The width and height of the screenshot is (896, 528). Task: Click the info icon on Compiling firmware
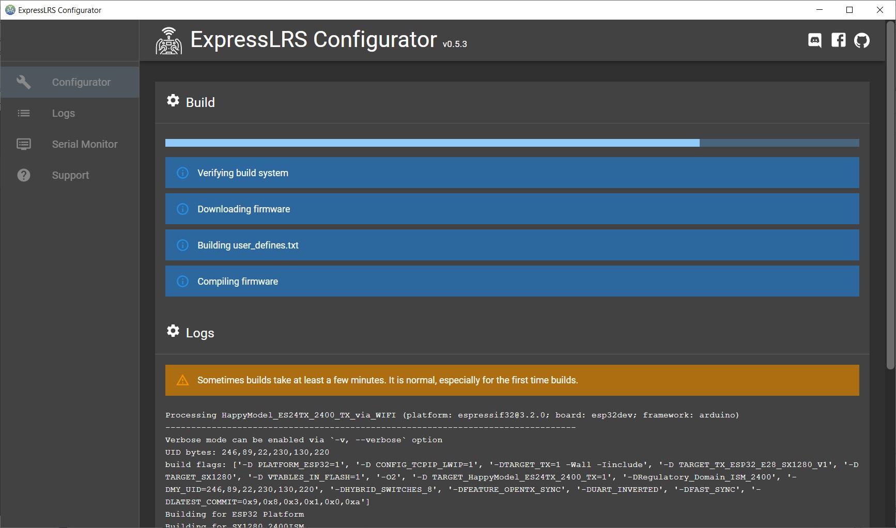click(183, 281)
